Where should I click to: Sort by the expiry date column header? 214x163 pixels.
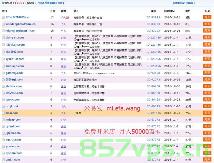pyautogui.click(x=169, y=11)
